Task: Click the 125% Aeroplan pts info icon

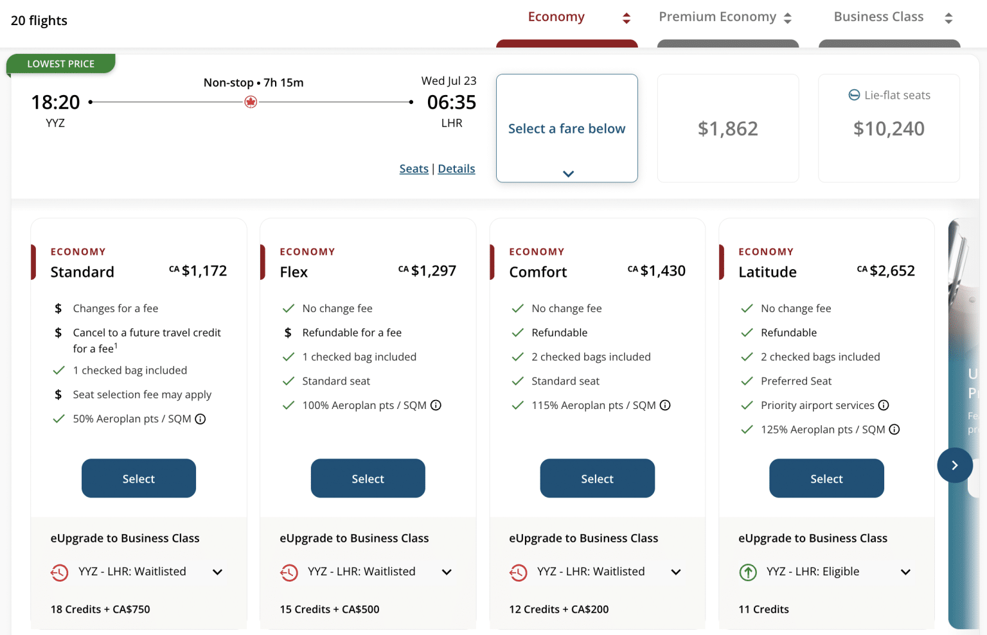Action: click(895, 429)
